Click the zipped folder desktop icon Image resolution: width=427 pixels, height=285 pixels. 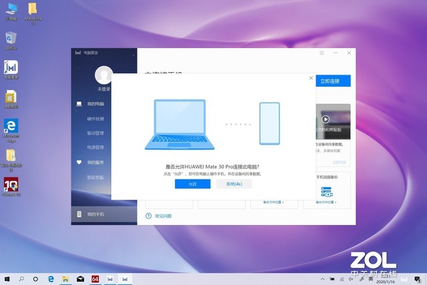coord(11,160)
